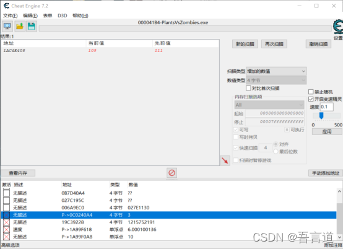
Task: Click the fast scan alignment value field
Action: 266,147
